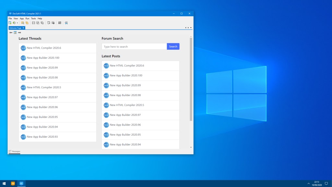Open the taskbar clock and date
Image resolution: width=332 pixels, height=187 pixels.
point(316,184)
